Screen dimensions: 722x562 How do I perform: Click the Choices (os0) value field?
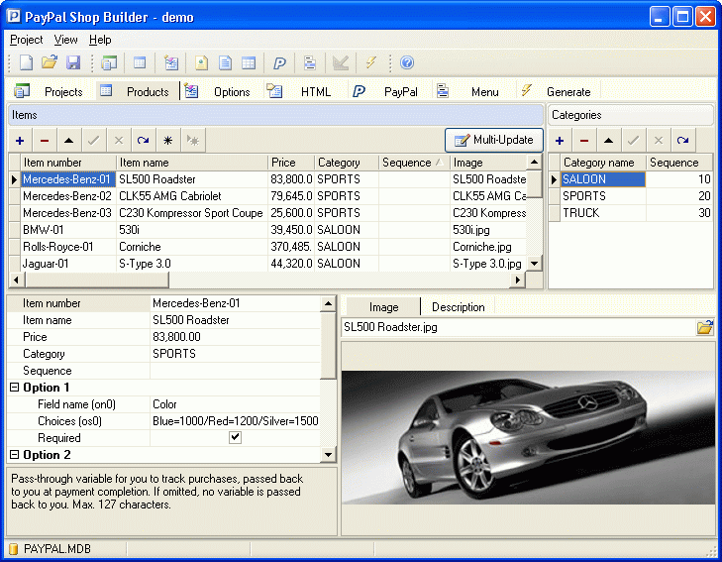pyautogui.click(x=236, y=421)
